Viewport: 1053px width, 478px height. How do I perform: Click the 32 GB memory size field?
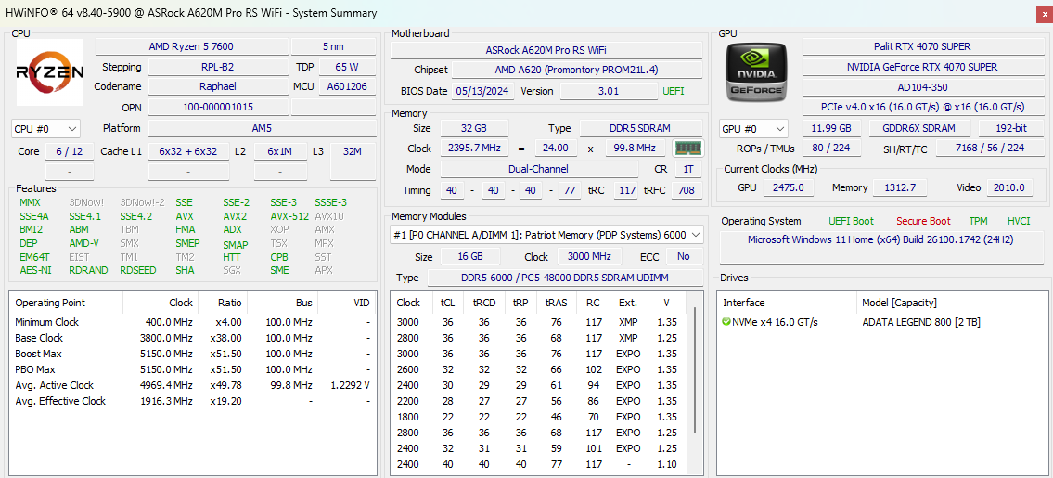(474, 128)
